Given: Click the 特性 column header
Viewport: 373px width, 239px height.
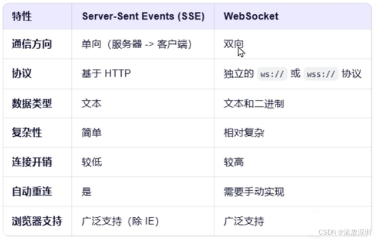Looking at the screenshot, I should coord(22,16).
